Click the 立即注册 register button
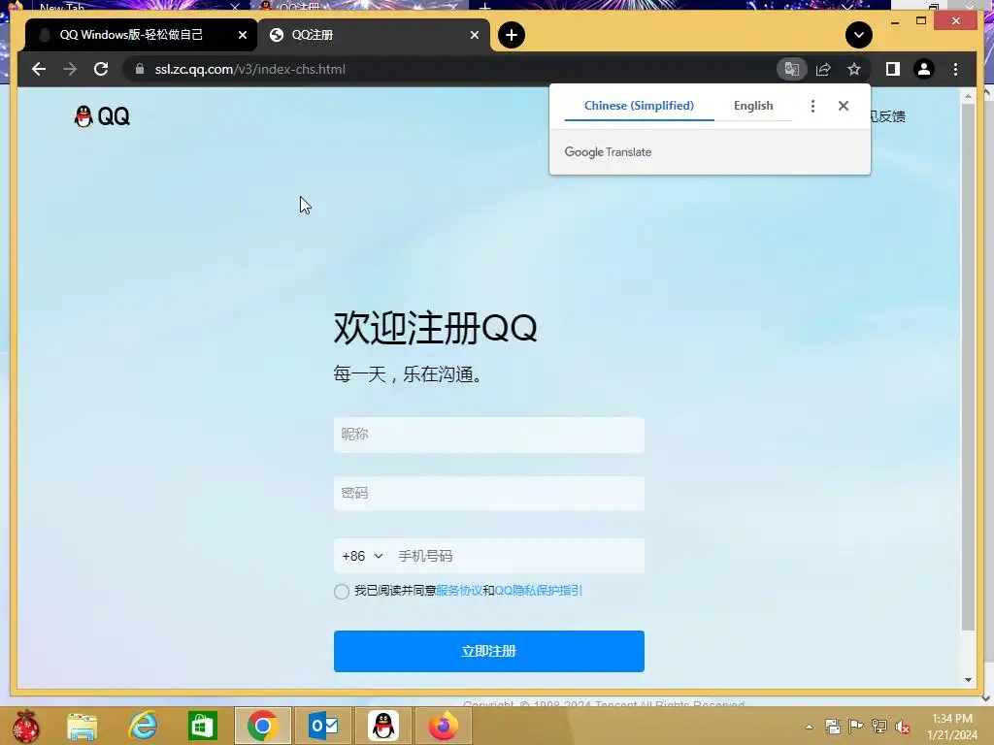Image resolution: width=994 pixels, height=745 pixels. pyautogui.click(x=489, y=651)
